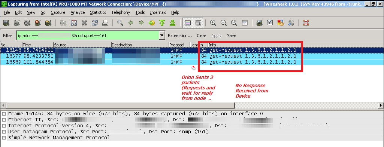Jump to the last packet
Screen dimensions: 384x147
[173, 23]
